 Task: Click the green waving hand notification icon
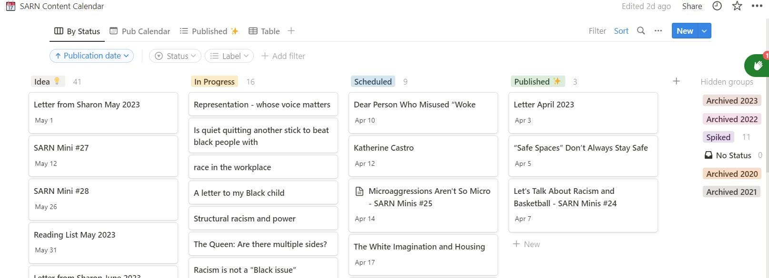coord(757,65)
